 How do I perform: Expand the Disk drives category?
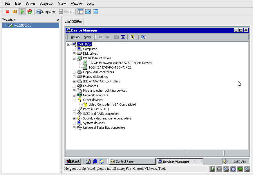pyautogui.click(x=74, y=54)
